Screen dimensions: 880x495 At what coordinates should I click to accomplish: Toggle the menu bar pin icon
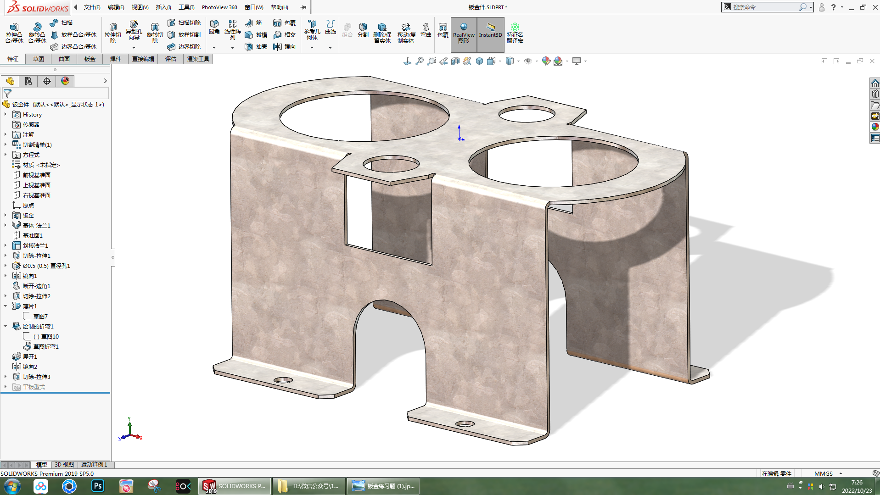(x=303, y=7)
